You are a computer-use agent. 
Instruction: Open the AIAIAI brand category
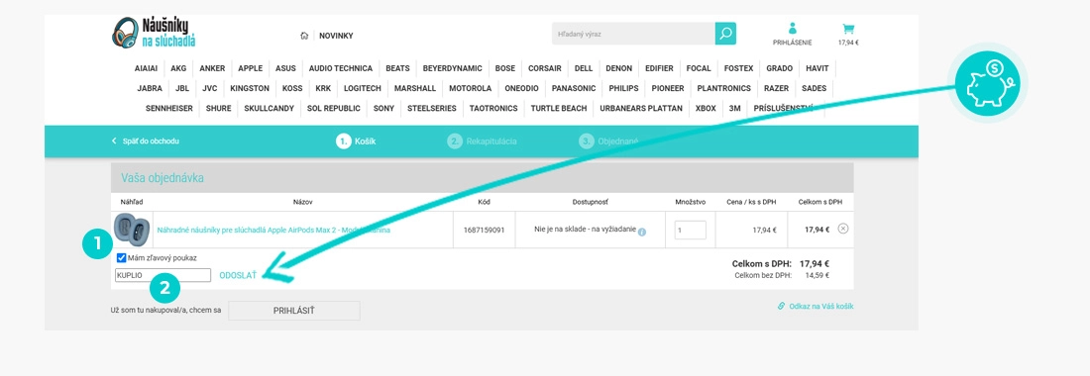(146, 68)
